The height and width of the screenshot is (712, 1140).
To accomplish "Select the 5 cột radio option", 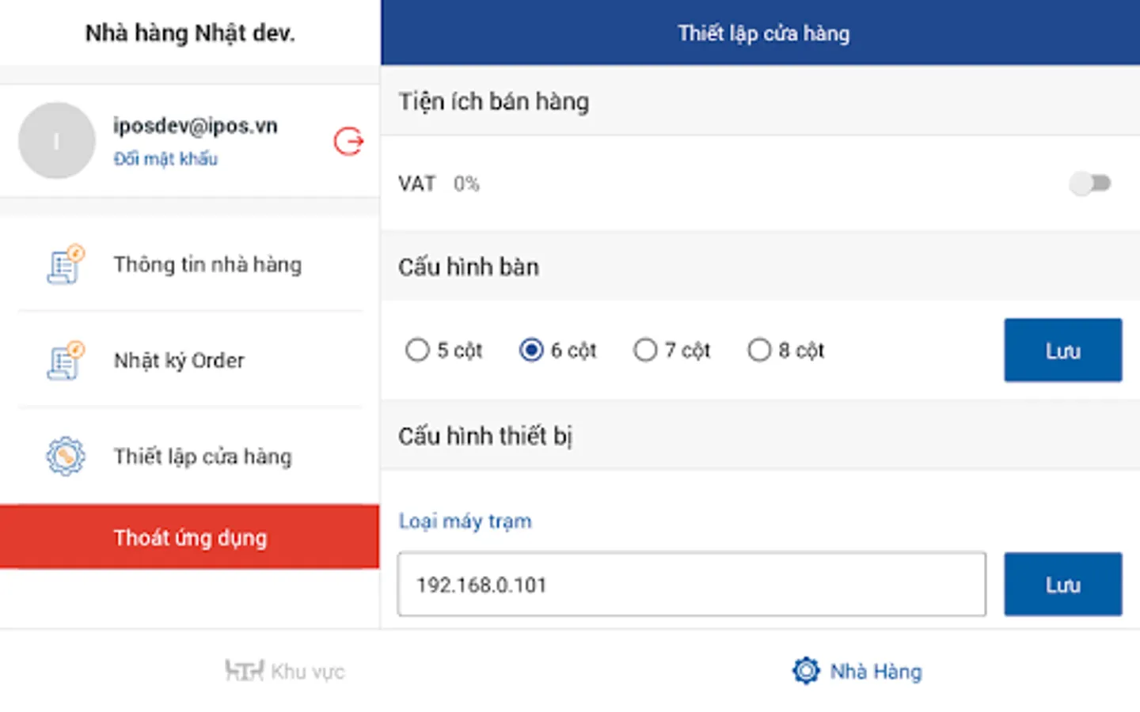I will coord(417,350).
